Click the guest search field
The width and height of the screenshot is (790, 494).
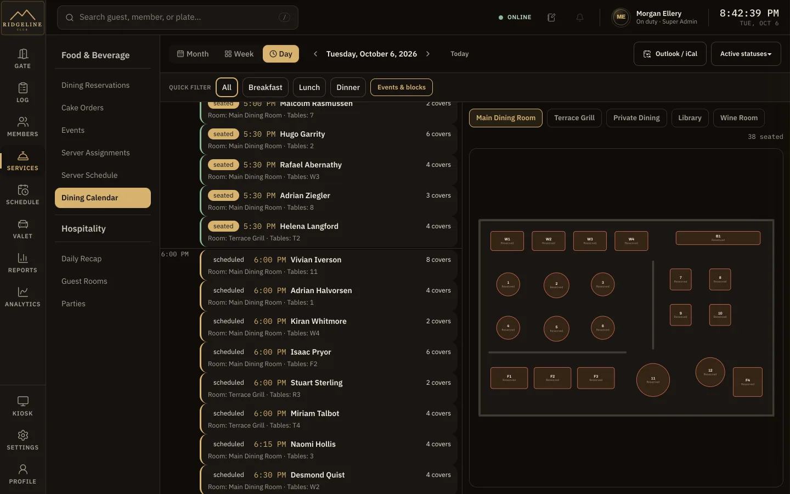pyautogui.click(x=178, y=18)
